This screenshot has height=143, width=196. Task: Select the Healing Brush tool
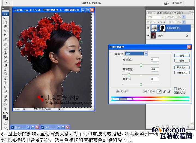(5, 44)
